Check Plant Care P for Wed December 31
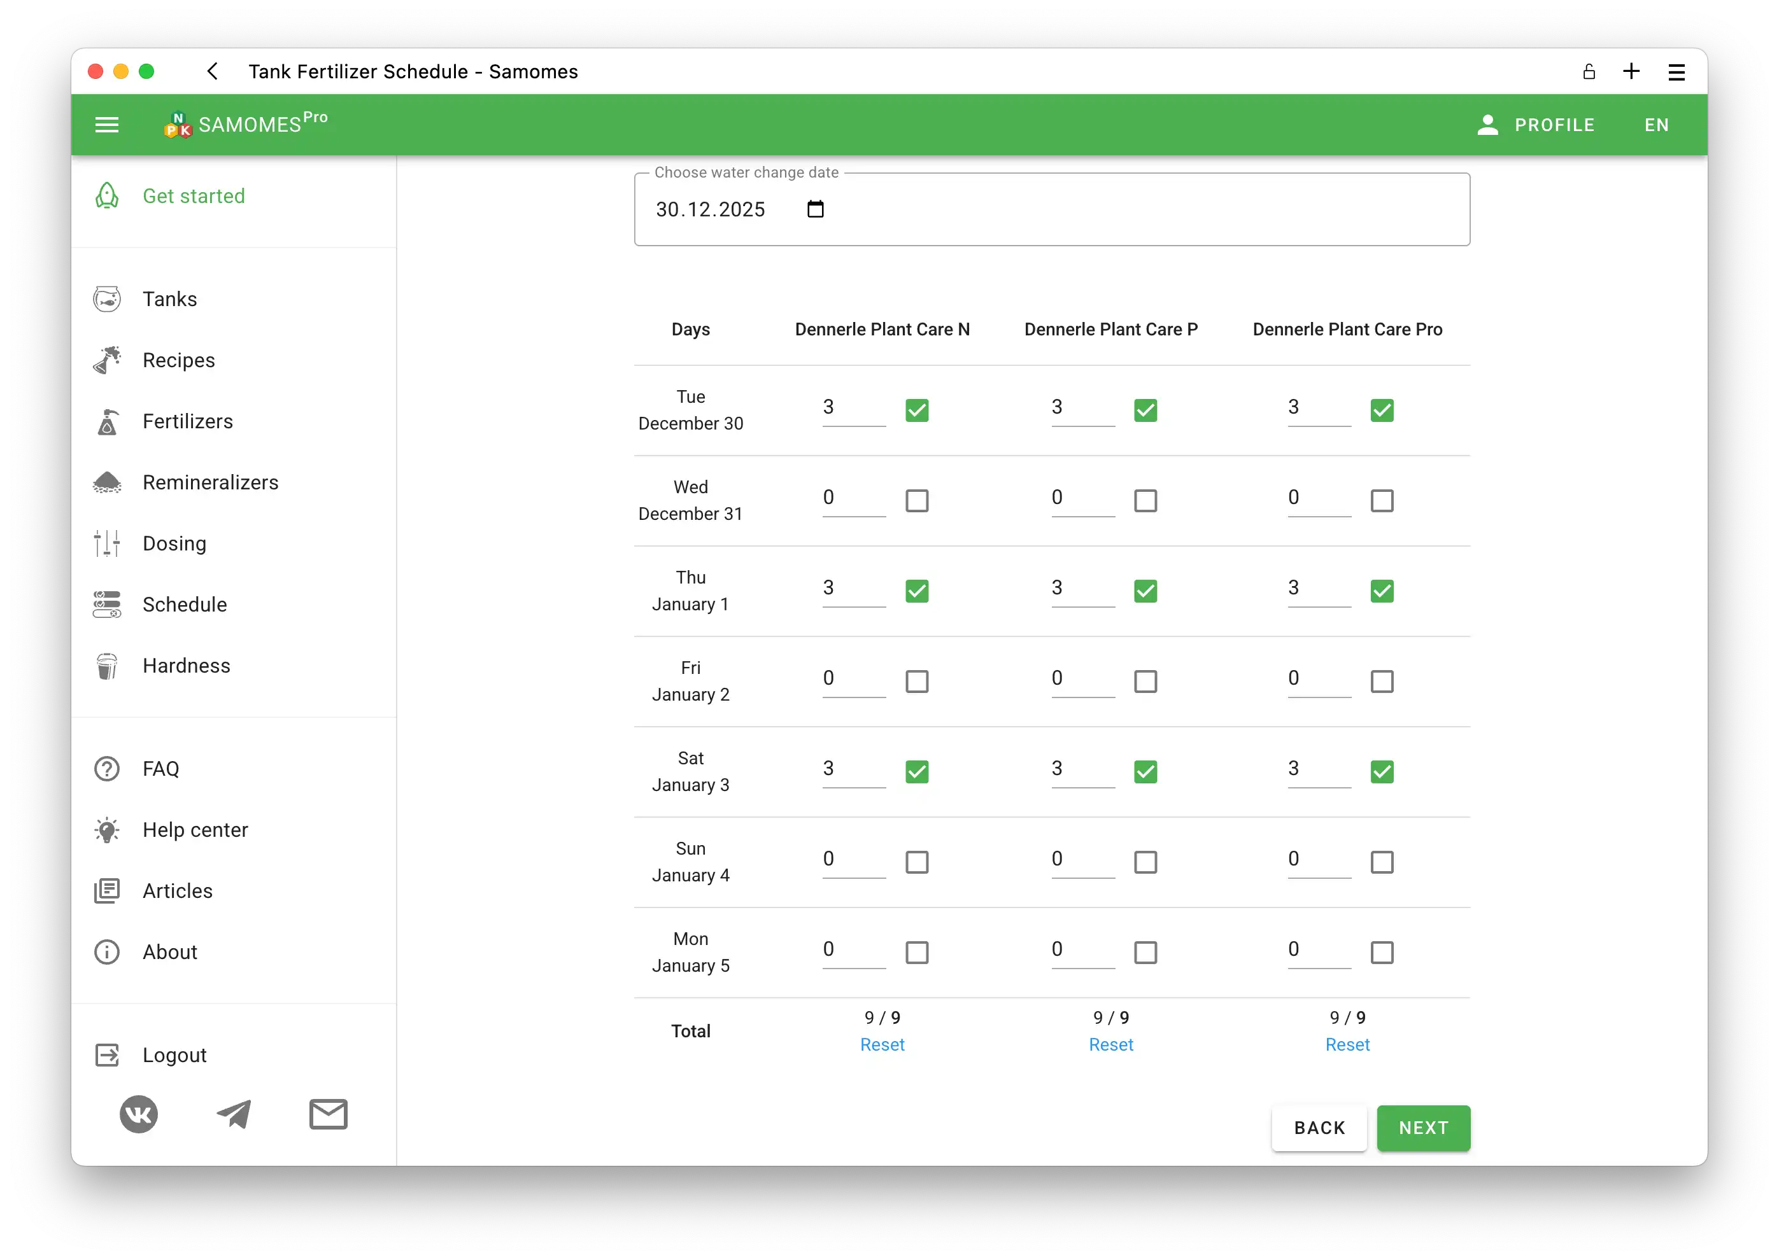The height and width of the screenshot is (1260, 1779). [x=1145, y=500]
